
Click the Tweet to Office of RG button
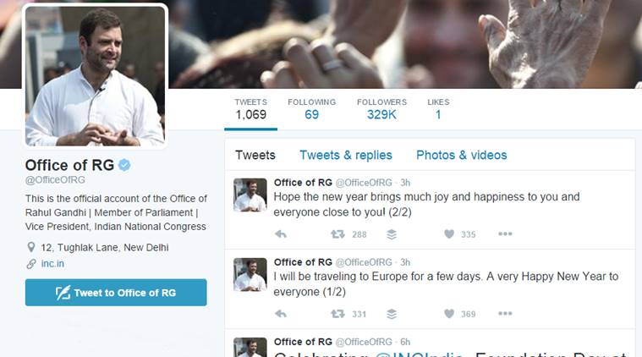pos(116,293)
